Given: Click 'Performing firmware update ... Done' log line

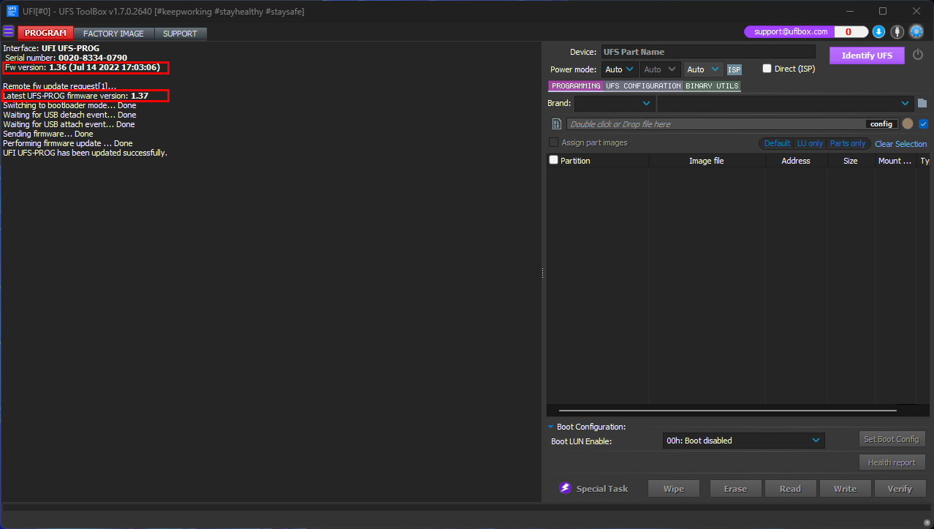Looking at the screenshot, I should click(68, 143).
